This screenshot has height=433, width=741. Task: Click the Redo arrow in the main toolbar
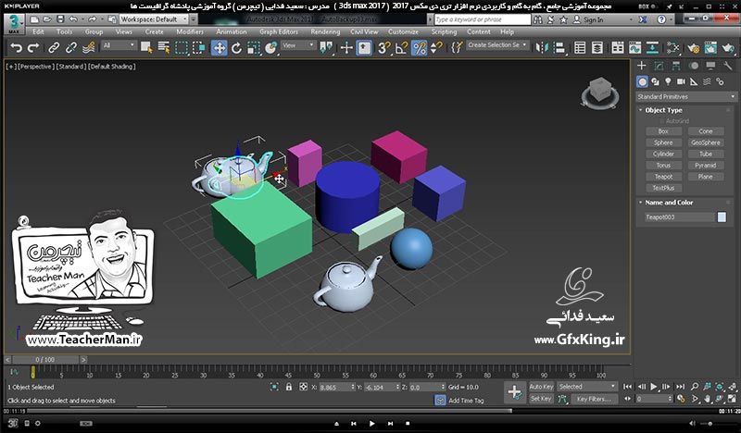[33, 48]
